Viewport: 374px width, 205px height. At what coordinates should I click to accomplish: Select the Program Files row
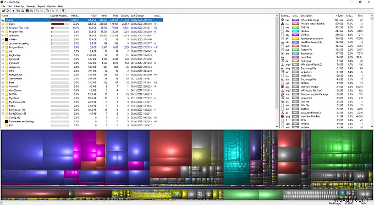82,32
